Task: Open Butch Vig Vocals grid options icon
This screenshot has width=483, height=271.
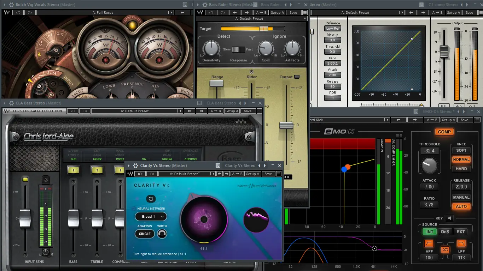Action: click(x=185, y=5)
